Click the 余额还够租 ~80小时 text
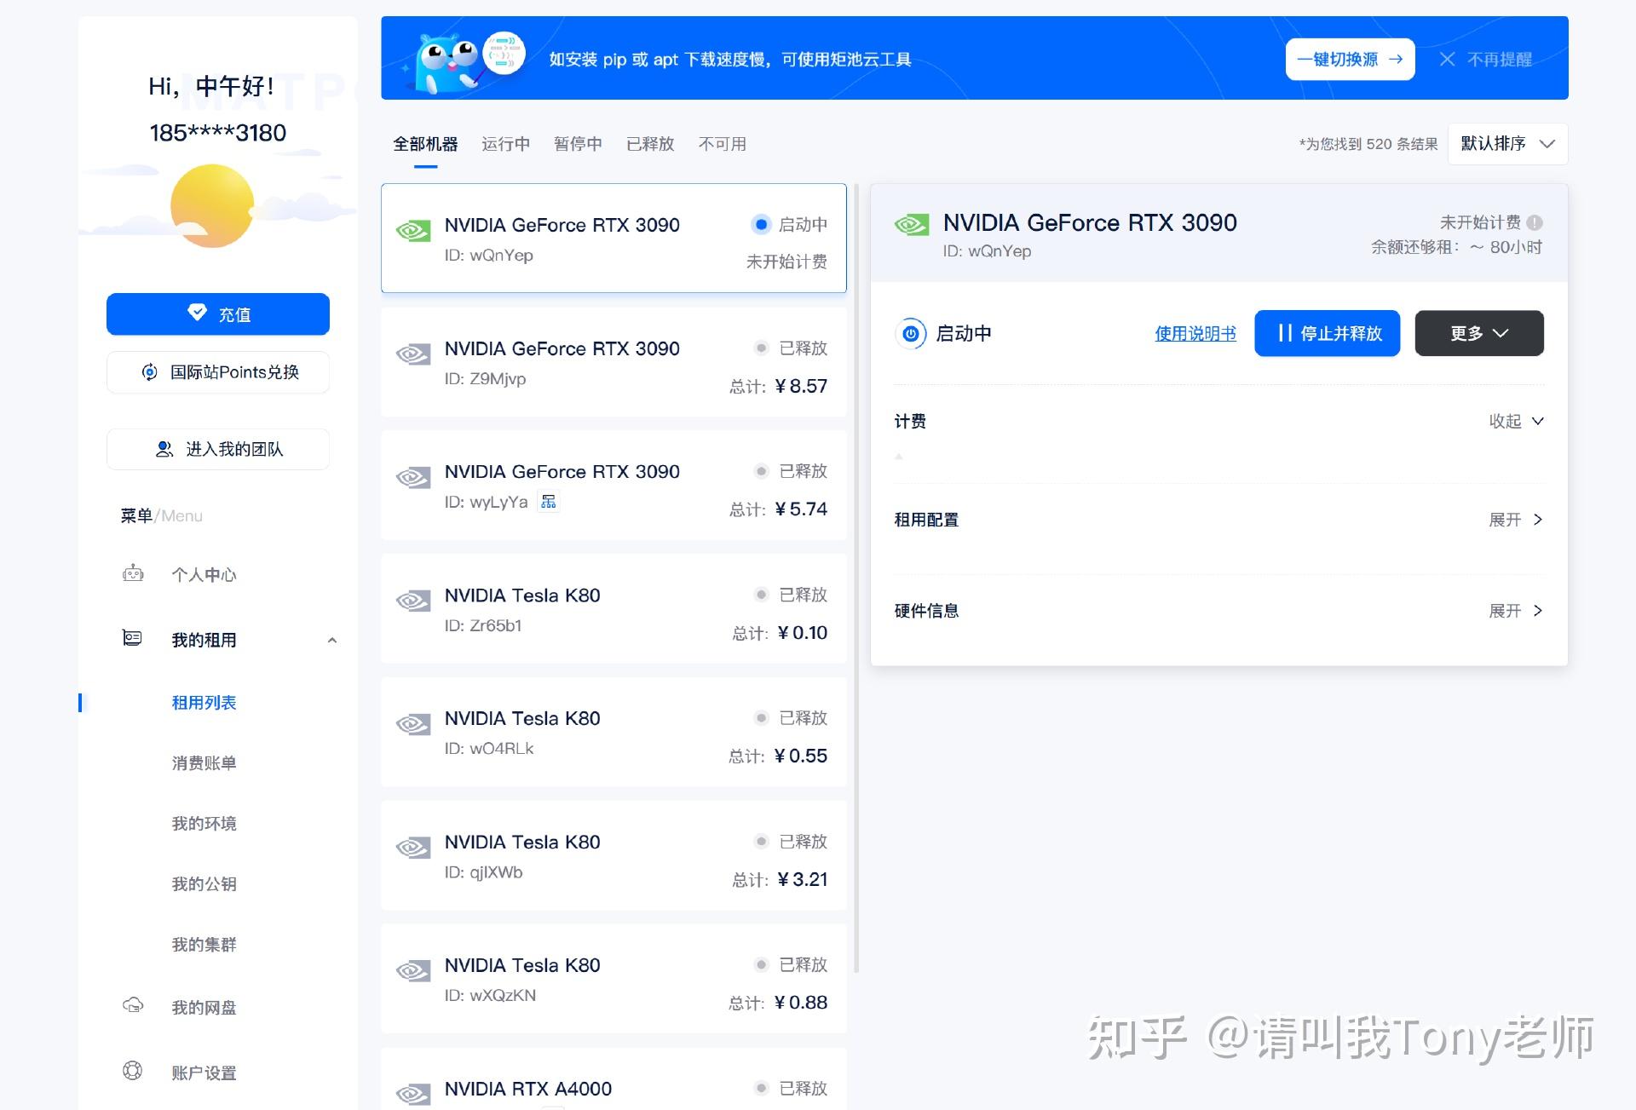The image size is (1636, 1110). coord(1456,247)
